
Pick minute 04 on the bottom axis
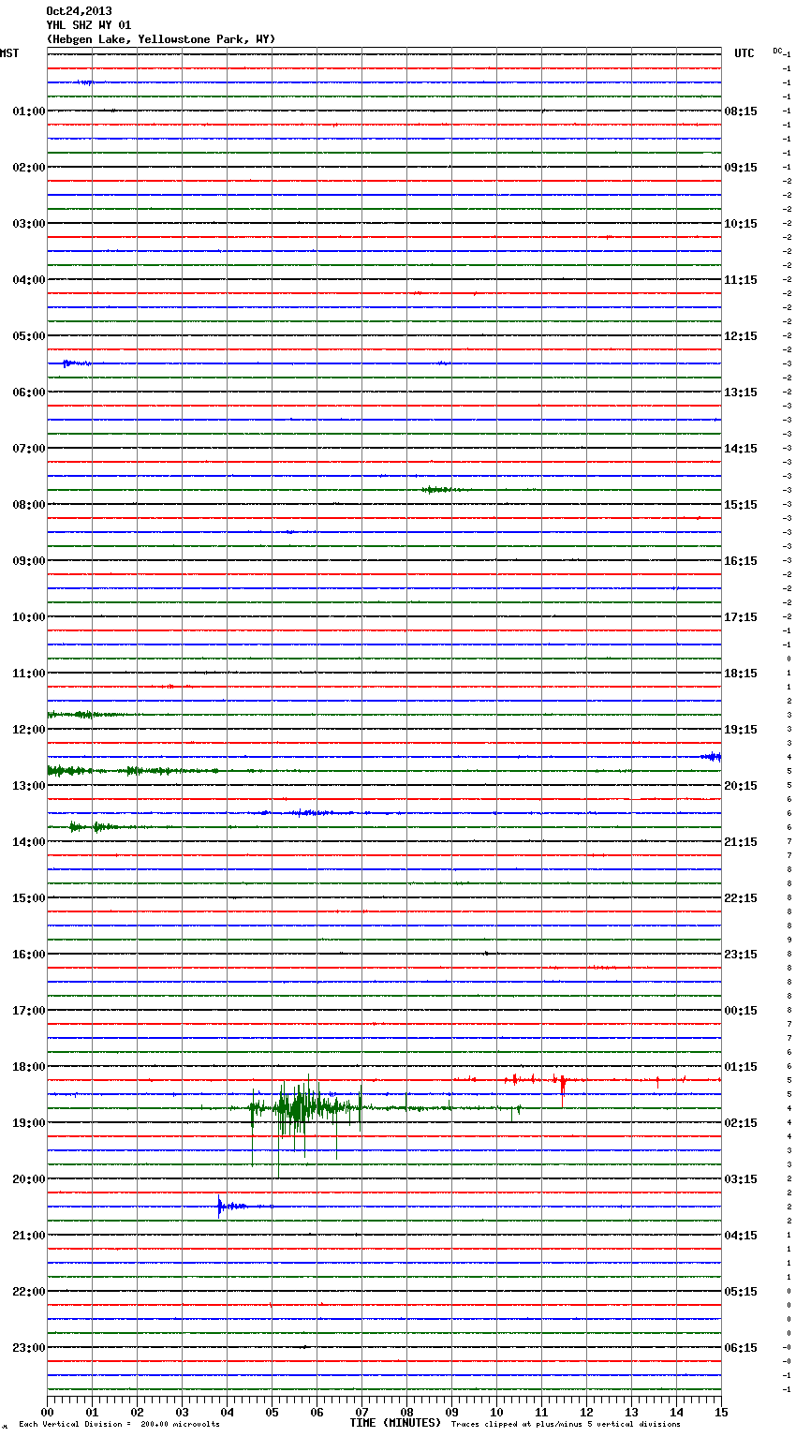click(227, 1412)
